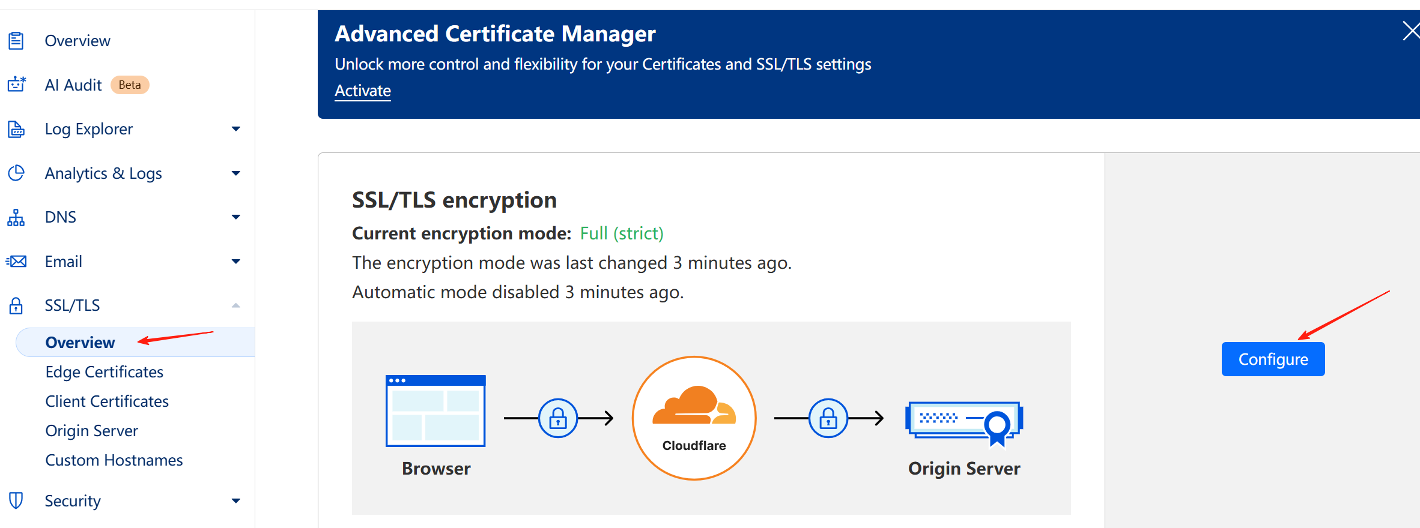Click the AI Audit robot icon
The height and width of the screenshot is (528, 1420).
(16, 85)
